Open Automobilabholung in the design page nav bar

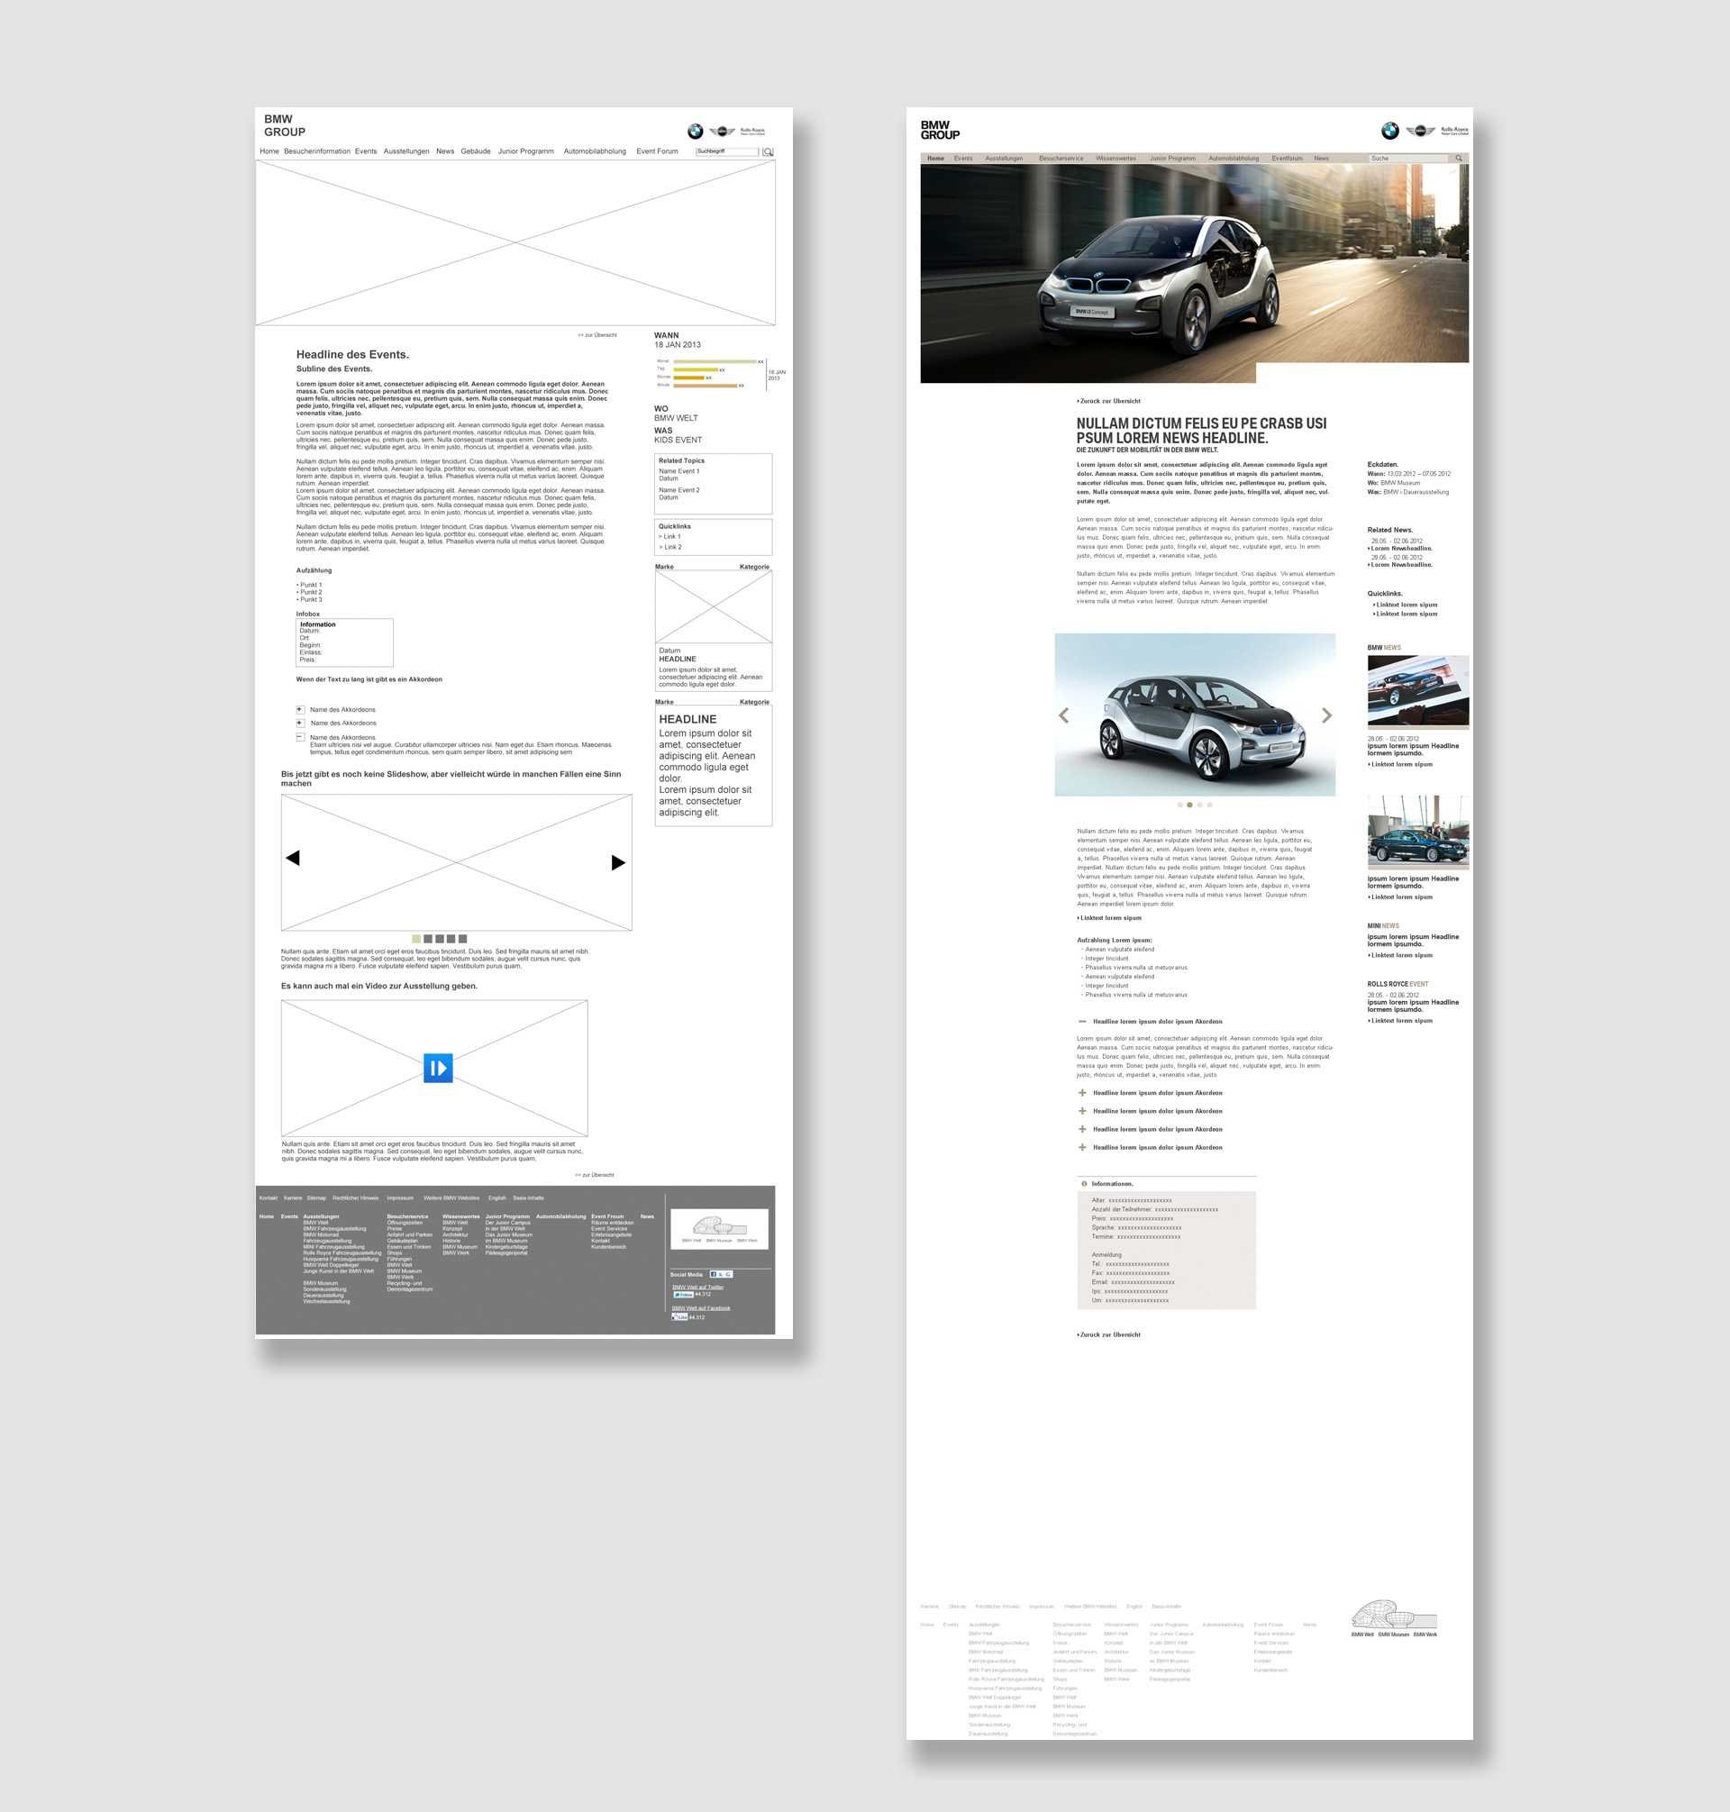tap(1234, 159)
